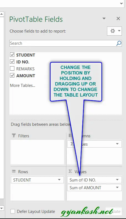
Task: Open the task pane options arrow
Action: click(104, 18)
